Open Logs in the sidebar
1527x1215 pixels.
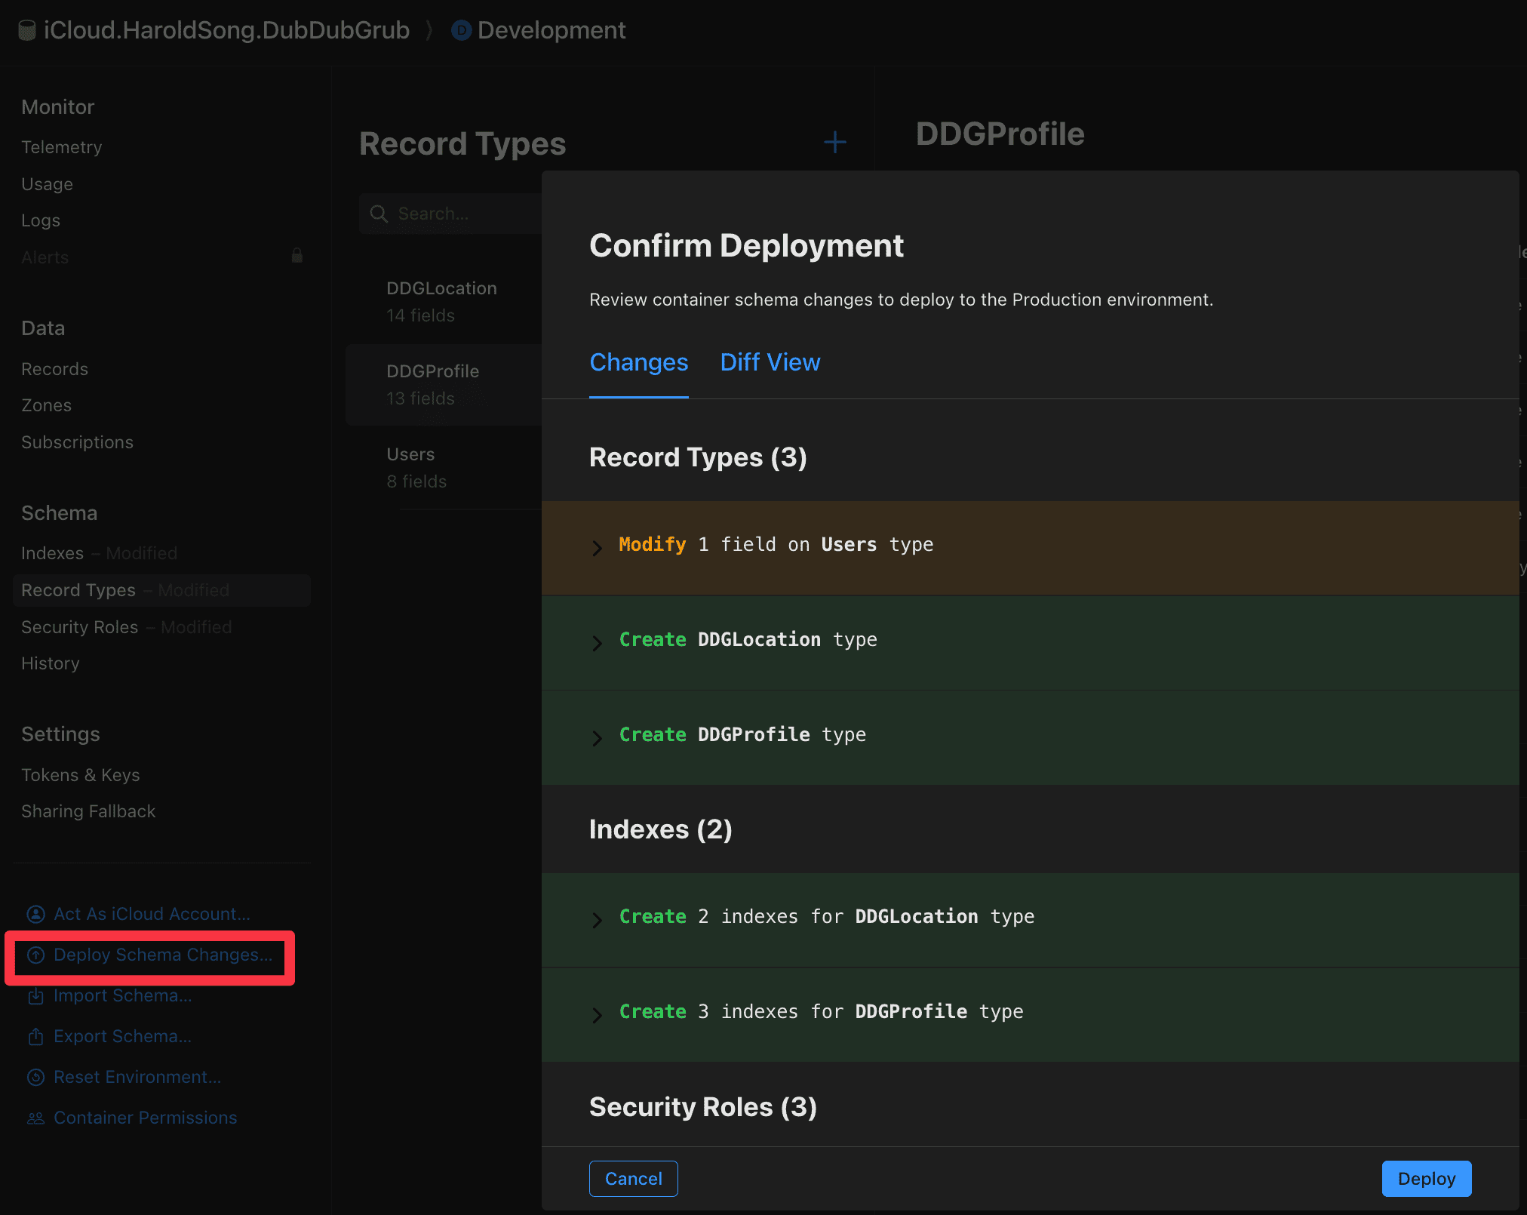coord(41,220)
